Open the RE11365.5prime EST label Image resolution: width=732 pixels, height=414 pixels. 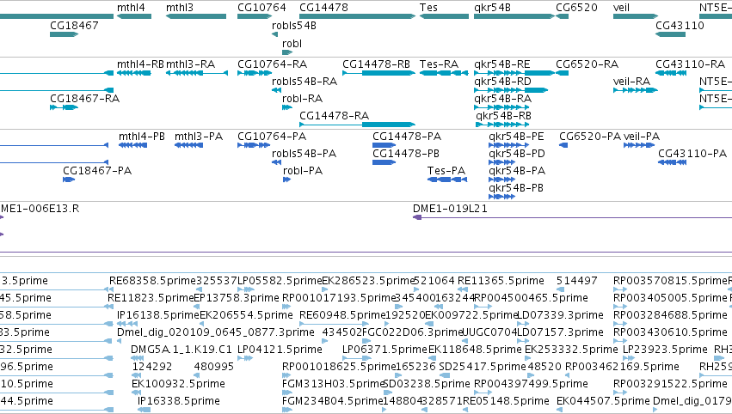(x=501, y=281)
